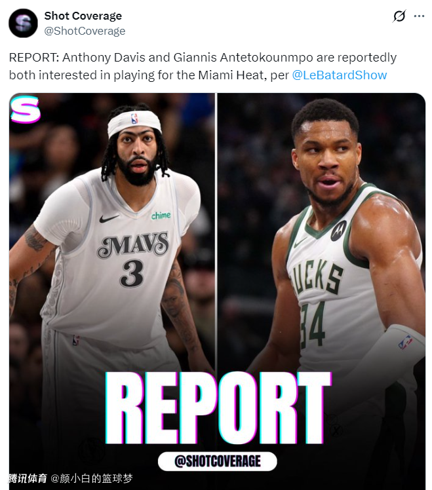This screenshot has width=432, height=490.
Task: Click the number 3 on Mavs jersey
Action: (x=132, y=274)
